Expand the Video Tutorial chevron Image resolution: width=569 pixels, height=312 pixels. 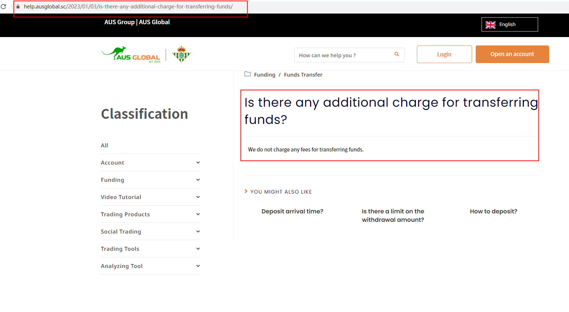tap(198, 197)
